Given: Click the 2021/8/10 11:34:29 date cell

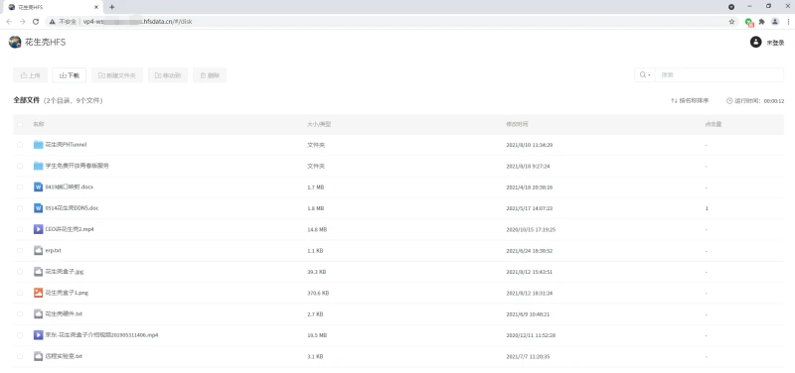Looking at the screenshot, I should click(530, 145).
